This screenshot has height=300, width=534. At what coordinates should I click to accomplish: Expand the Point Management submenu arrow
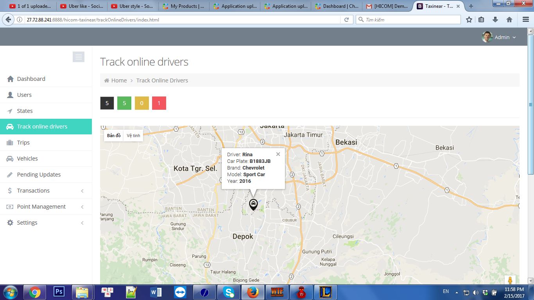[x=82, y=207]
